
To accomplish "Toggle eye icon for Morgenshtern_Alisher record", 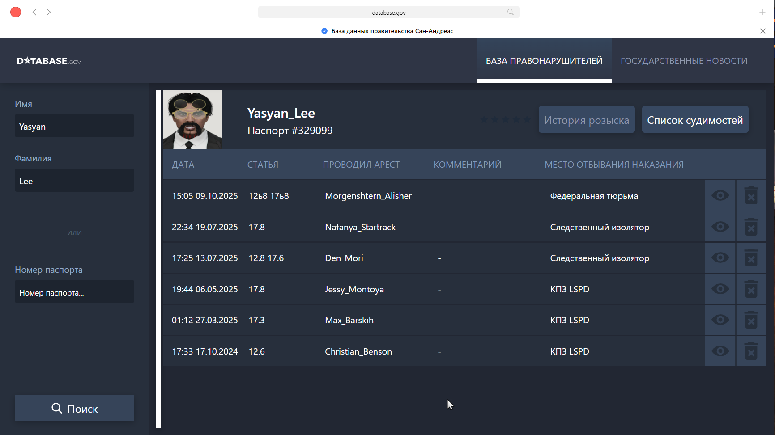I will [x=720, y=196].
